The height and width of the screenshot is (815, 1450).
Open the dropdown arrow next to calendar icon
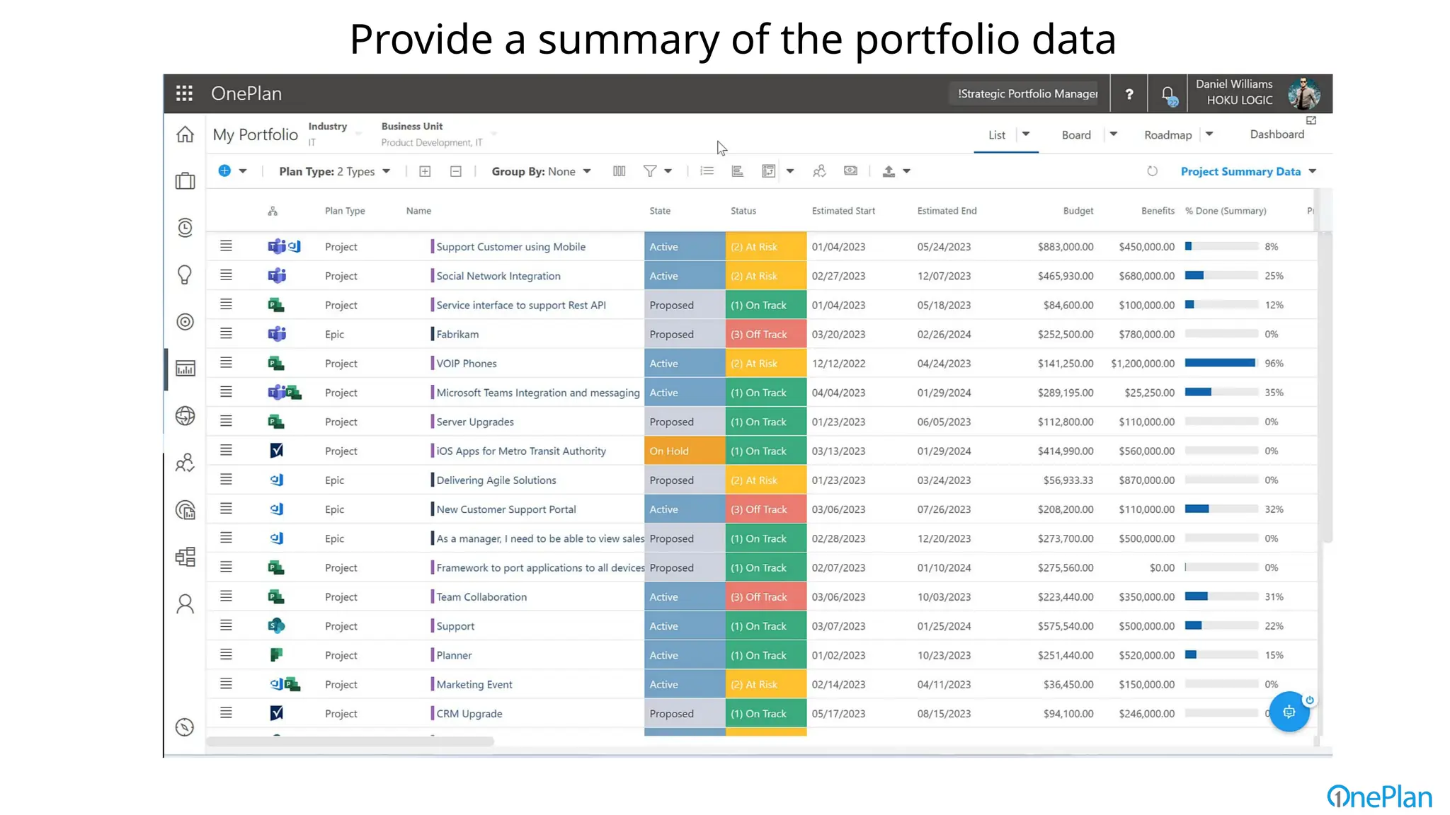pos(790,171)
